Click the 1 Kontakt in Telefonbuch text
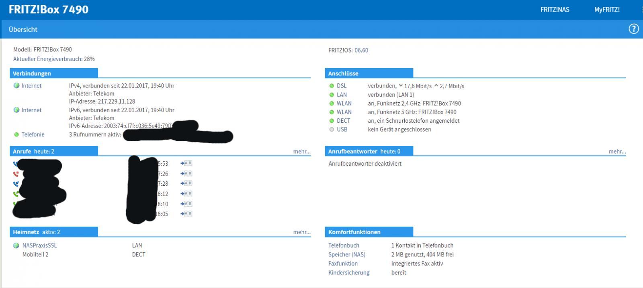The height and width of the screenshot is (288, 643). coord(422,245)
